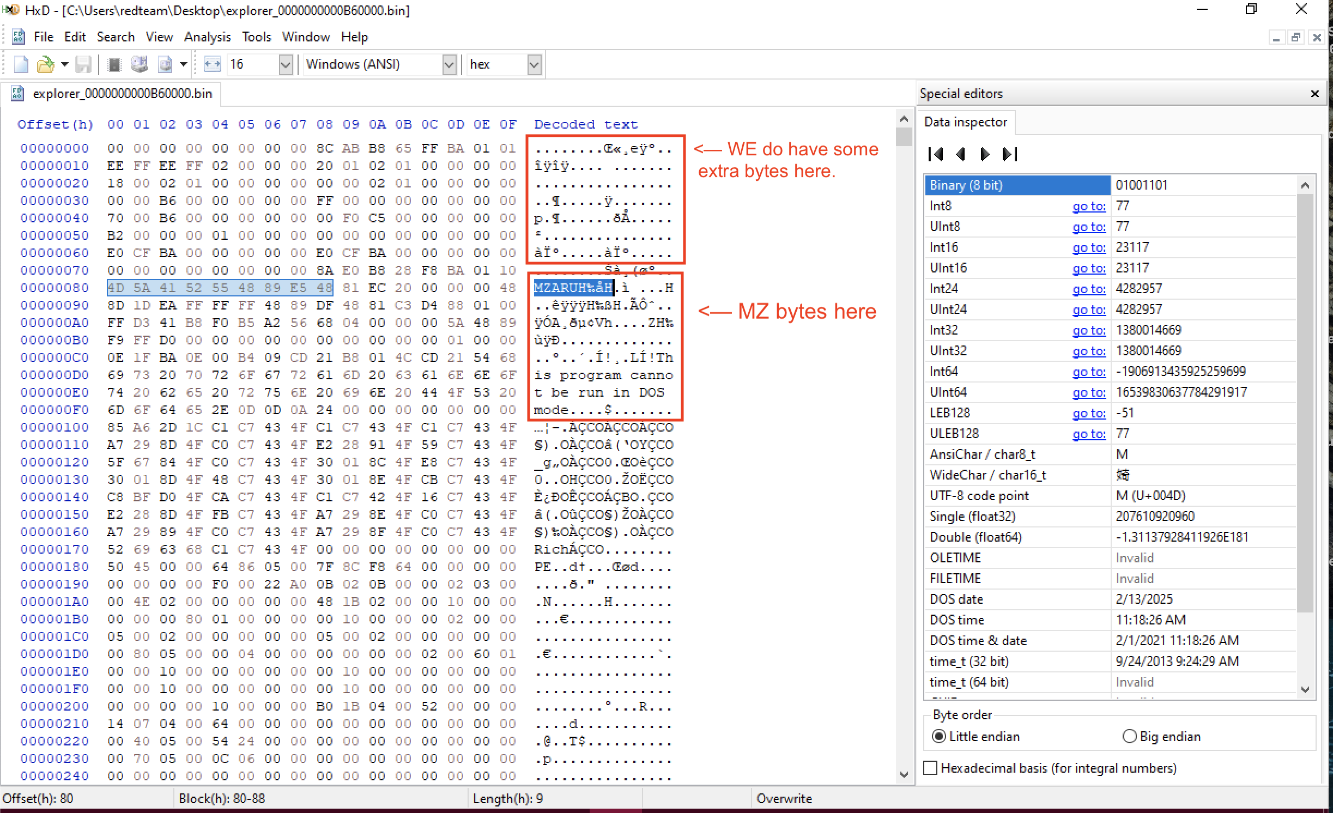Jump to last byte in Data inspector

point(1010,155)
